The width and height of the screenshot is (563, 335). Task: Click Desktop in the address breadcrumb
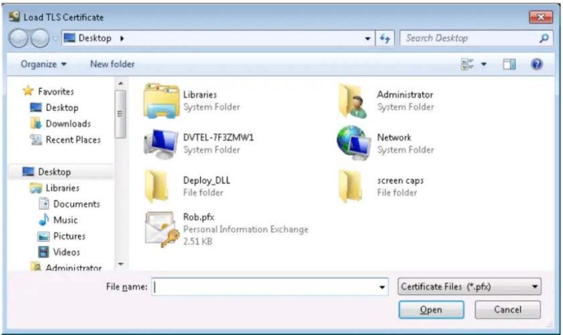pos(95,38)
